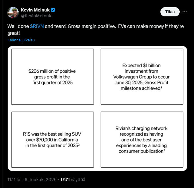Translate the post via Käännä julkaisu
This screenshot has height=188, width=194.
coord(21,40)
